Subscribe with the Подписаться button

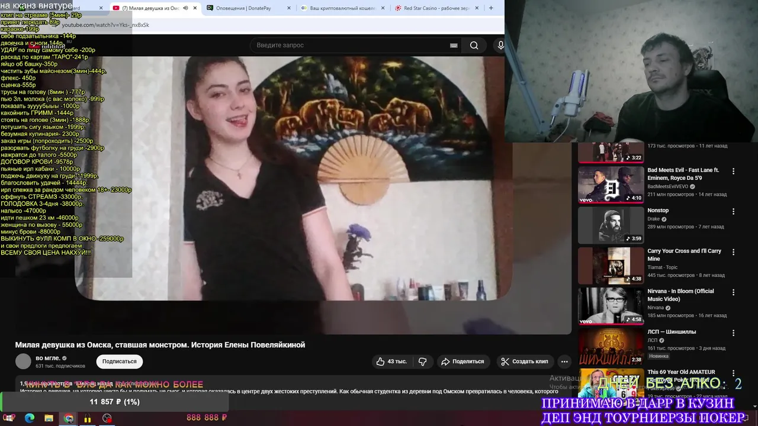[x=119, y=362]
